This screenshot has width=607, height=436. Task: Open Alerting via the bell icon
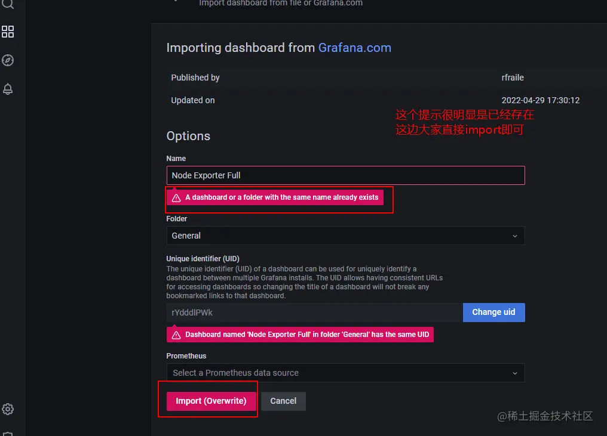click(x=8, y=89)
